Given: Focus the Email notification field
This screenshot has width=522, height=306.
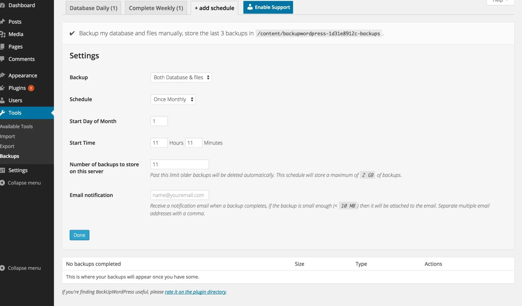Looking at the screenshot, I should point(180,195).
